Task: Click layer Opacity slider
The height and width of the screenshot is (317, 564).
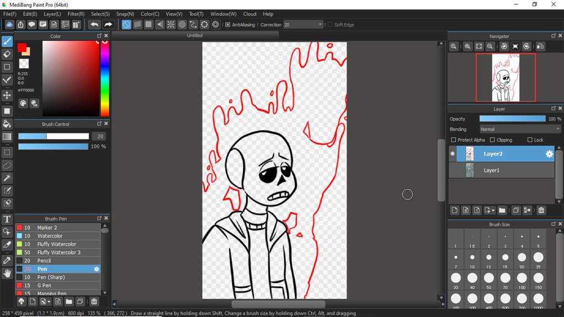Action: tap(512, 119)
